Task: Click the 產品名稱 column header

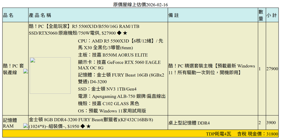Action: tap(98, 15)
